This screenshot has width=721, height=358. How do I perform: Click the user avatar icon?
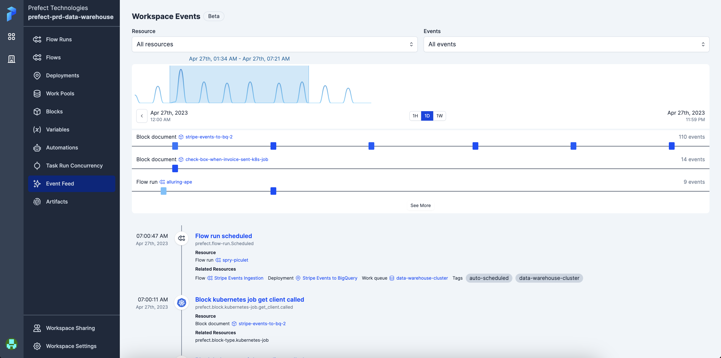(x=12, y=344)
